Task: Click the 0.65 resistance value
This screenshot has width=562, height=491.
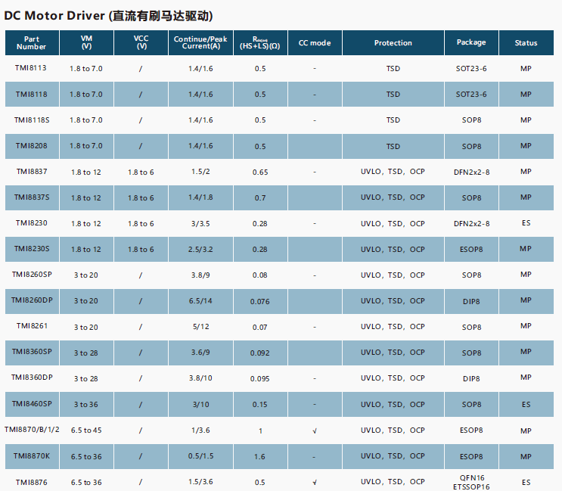Action: [260, 172]
